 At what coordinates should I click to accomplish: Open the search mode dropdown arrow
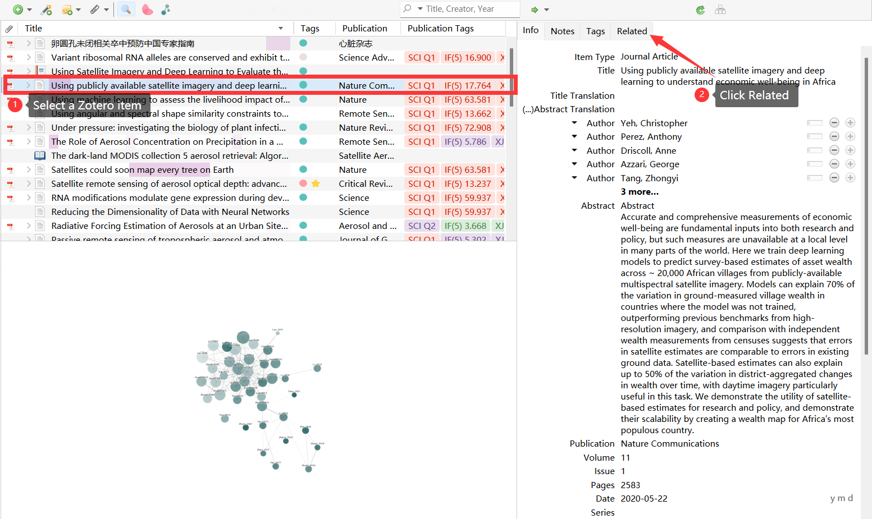[420, 9]
